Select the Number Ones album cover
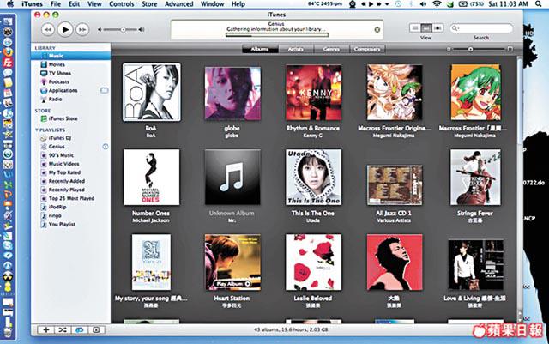This screenshot has width=549, height=344. (152, 178)
